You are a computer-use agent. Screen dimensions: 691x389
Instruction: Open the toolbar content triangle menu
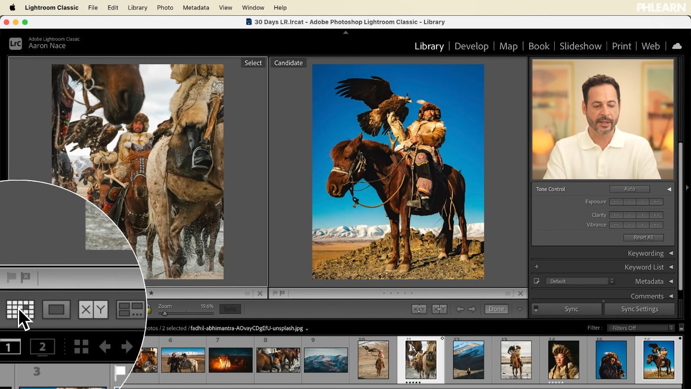(x=519, y=309)
